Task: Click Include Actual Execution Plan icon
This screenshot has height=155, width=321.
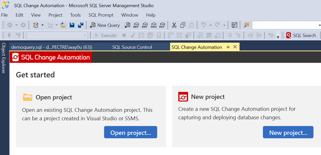Action: (171, 35)
